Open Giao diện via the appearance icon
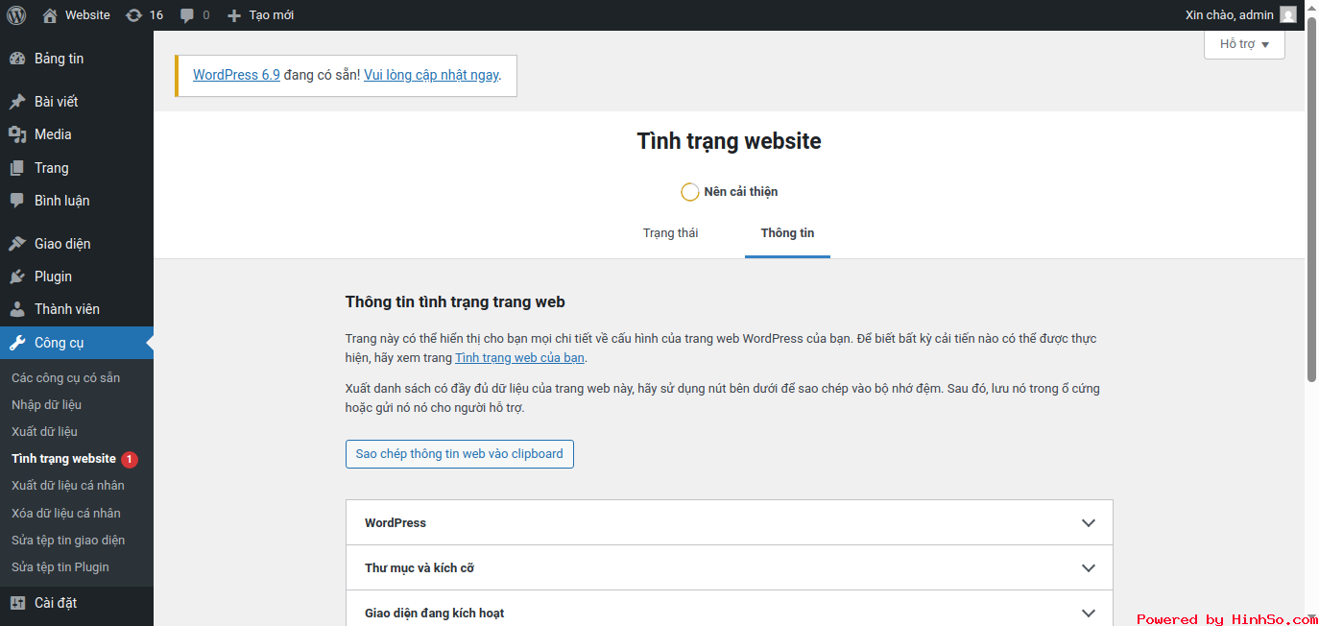 tap(20, 243)
